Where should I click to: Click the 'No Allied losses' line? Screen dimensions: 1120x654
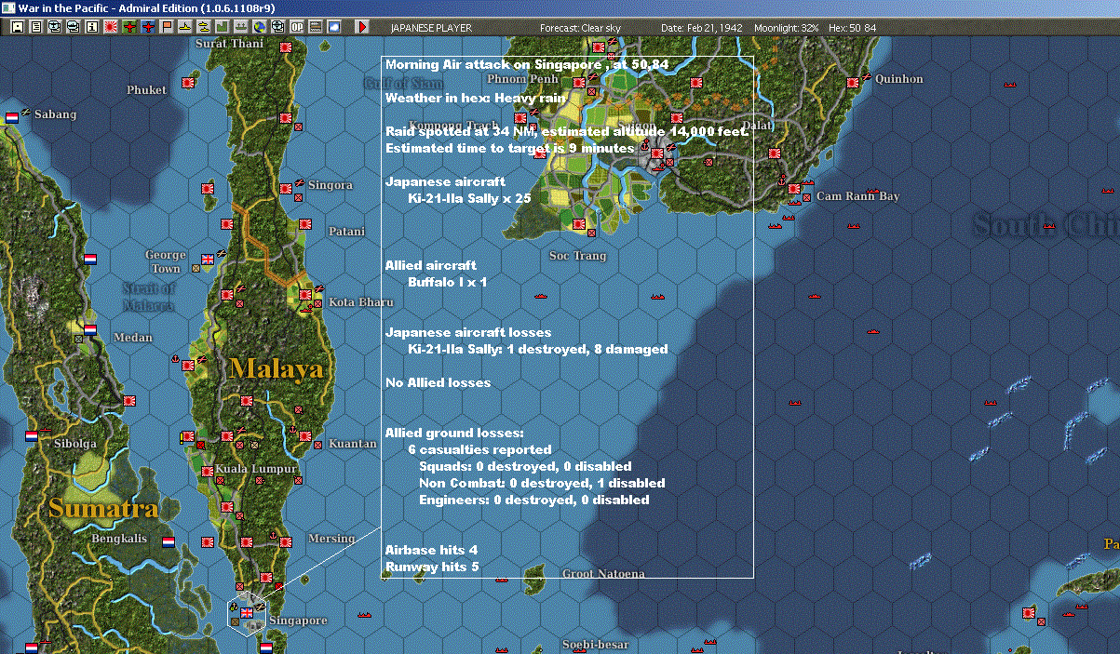[x=438, y=382]
